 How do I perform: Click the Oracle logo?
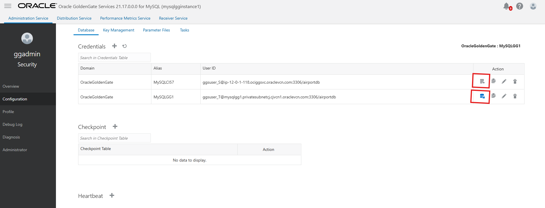[37, 6]
